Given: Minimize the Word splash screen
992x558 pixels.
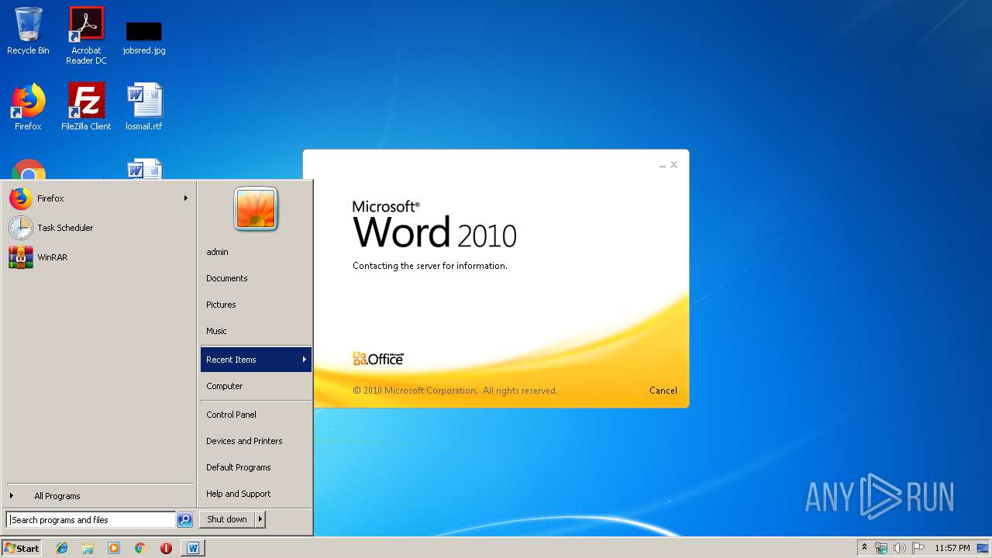Looking at the screenshot, I should (663, 165).
